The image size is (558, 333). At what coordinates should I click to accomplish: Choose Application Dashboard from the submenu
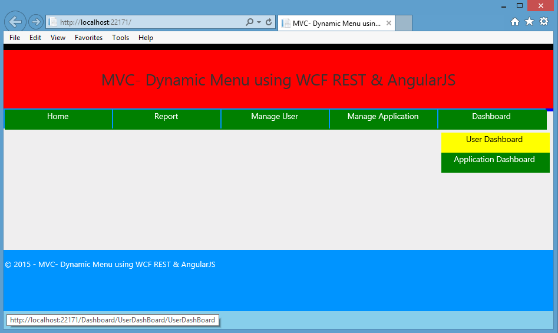[496, 163]
